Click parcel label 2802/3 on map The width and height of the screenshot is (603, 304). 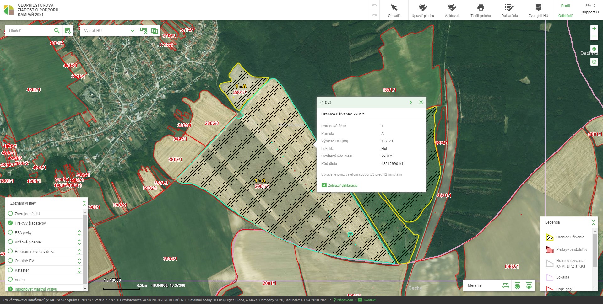(212, 123)
